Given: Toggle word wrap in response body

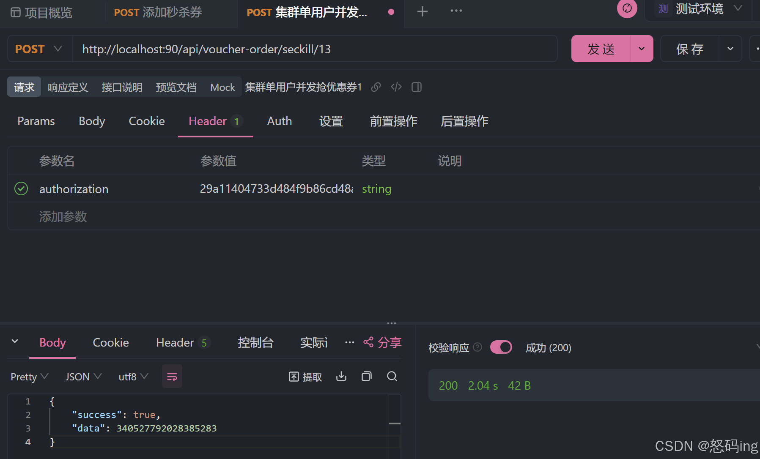Looking at the screenshot, I should pos(172,377).
